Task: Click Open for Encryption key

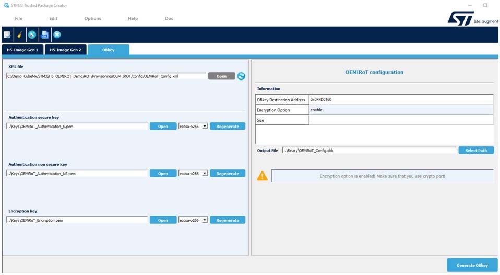Action: (x=163, y=220)
